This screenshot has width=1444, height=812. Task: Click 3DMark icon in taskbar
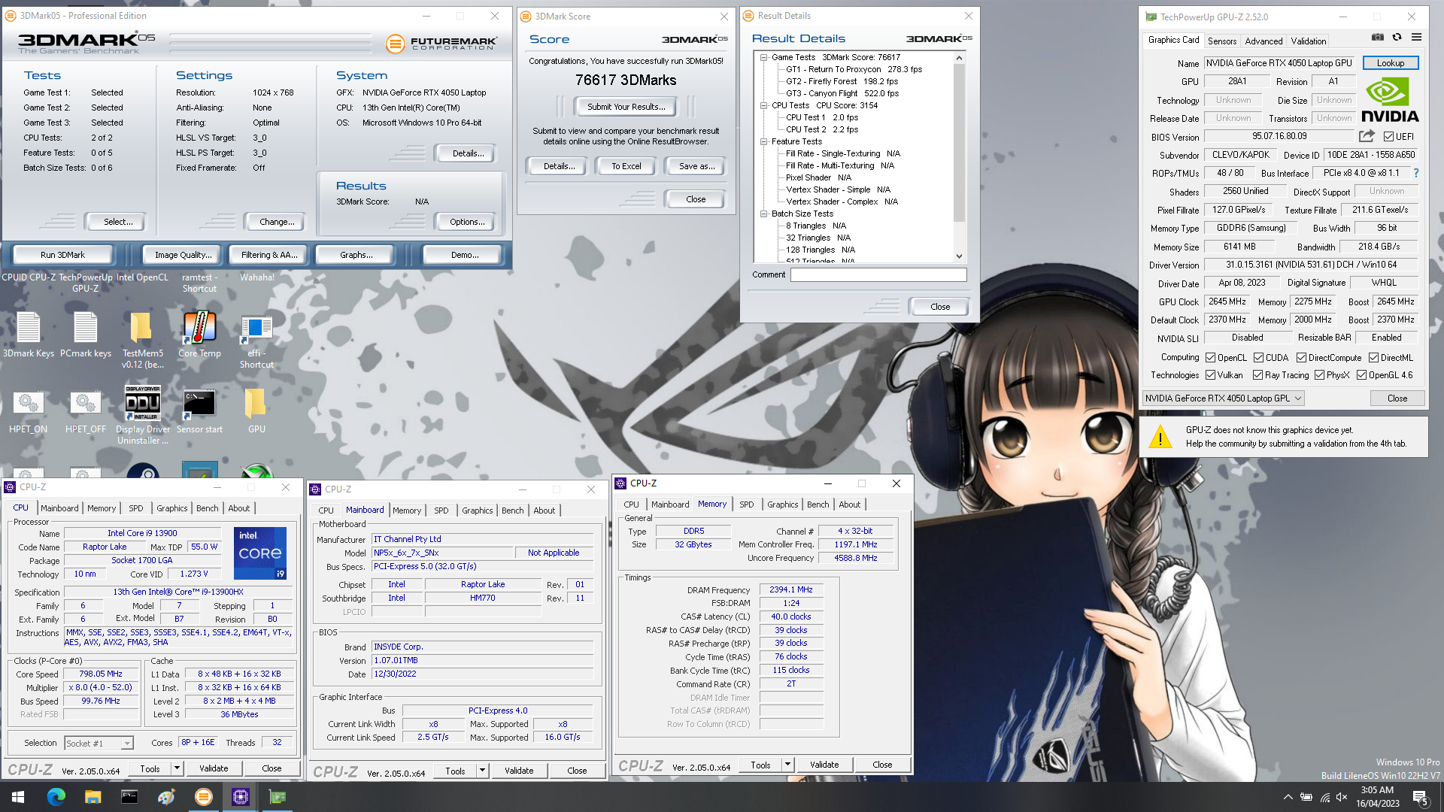pyautogui.click(x=204, y=797)
